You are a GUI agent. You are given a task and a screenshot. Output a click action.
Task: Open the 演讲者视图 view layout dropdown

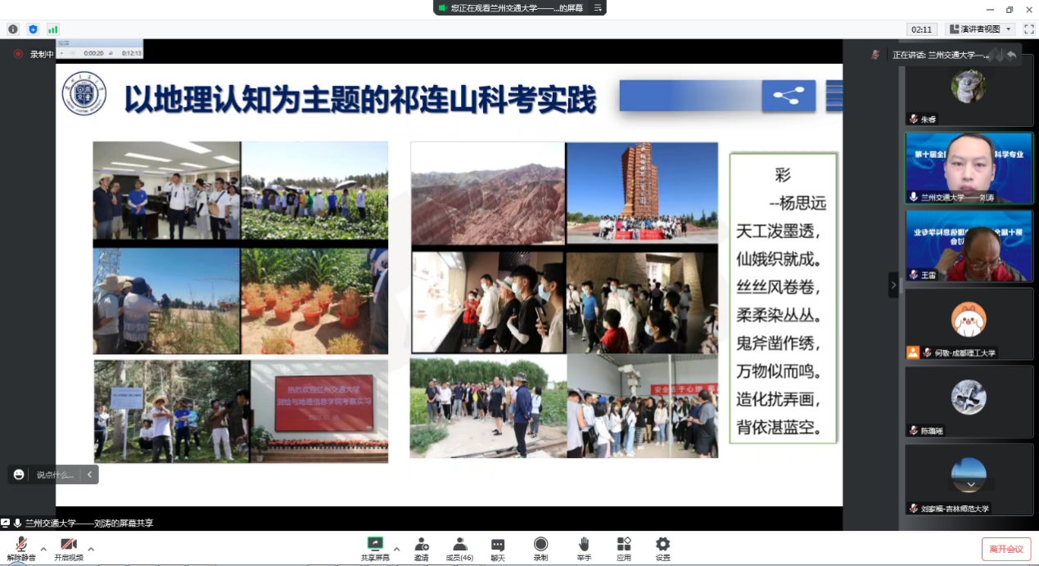[980, 29]
